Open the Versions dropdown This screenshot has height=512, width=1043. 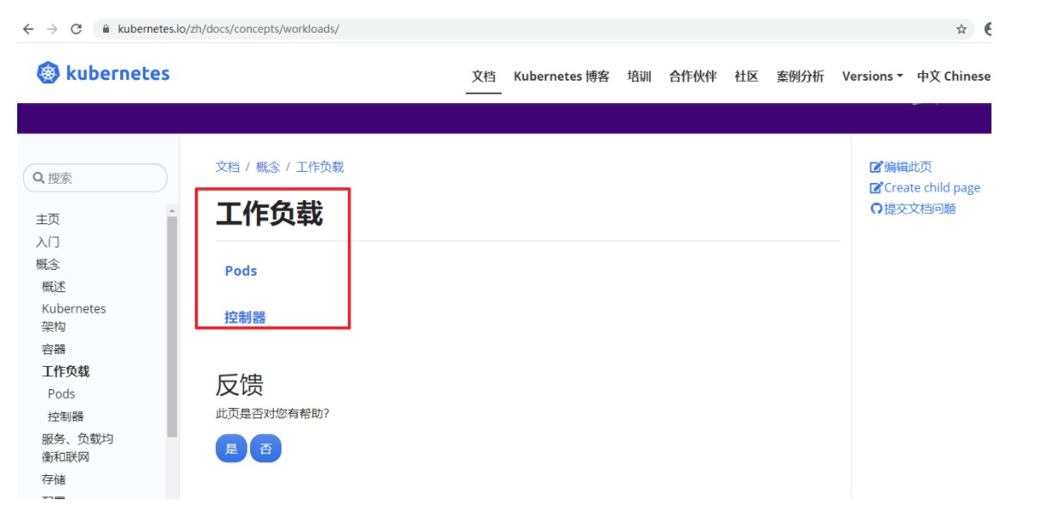[x=872, y=76]
